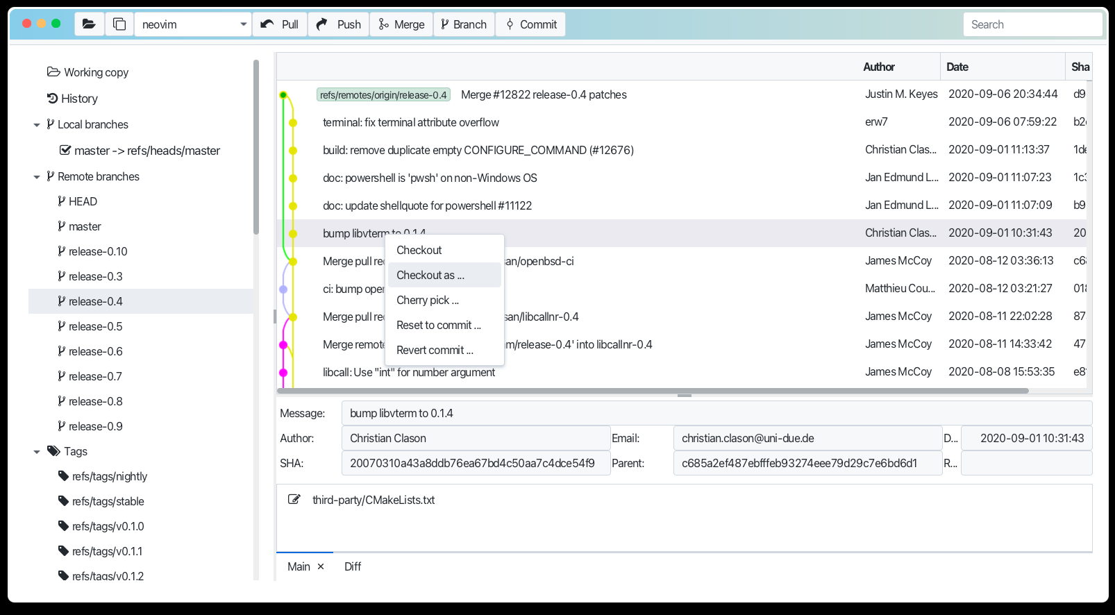Select the refs/tags/v0.1.0 tag
1115x615 pixels.
click(101, 526)
